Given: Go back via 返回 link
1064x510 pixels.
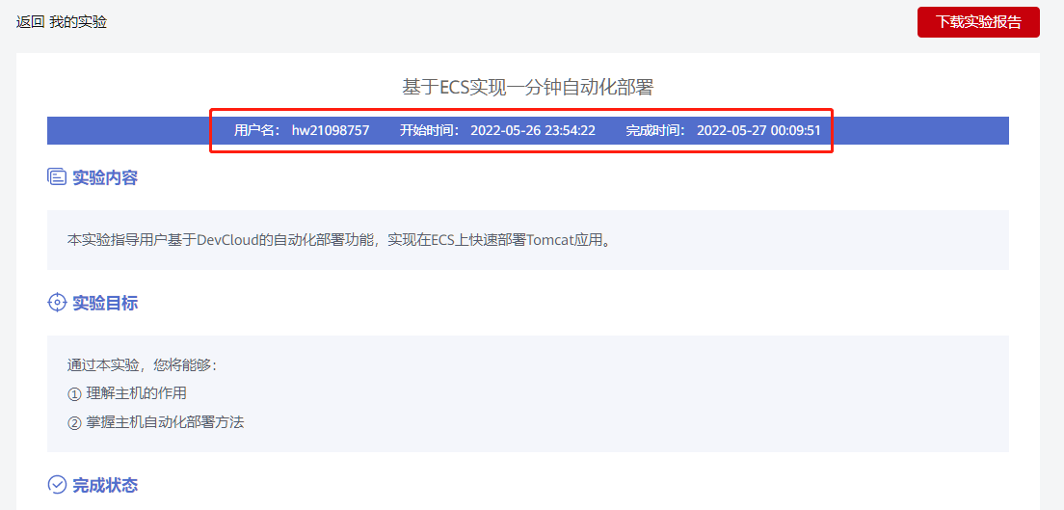Looking at the screenshot, I should coord(31,22).
